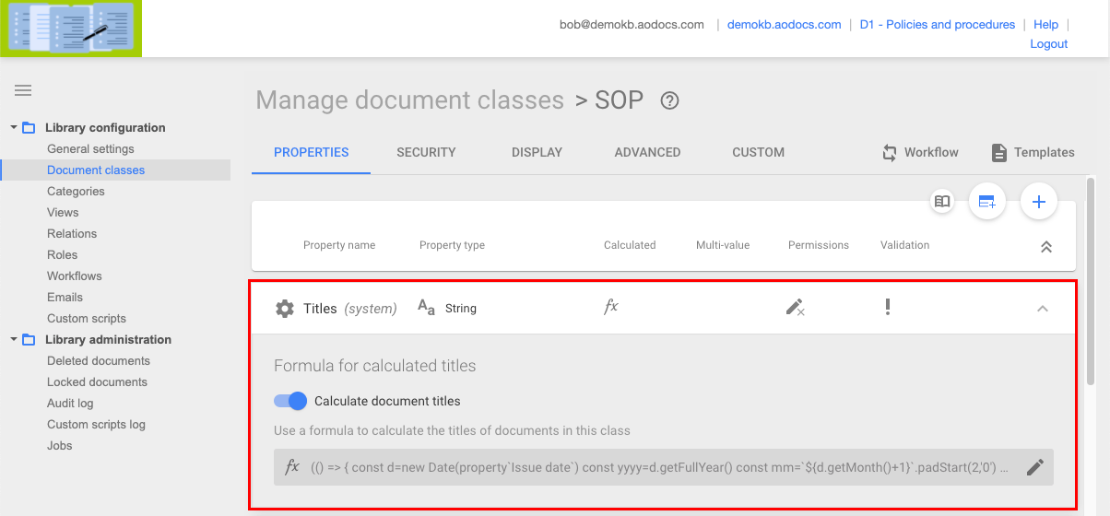The height and width of the screenshot is (516, 1110).
Task: Click the Multi-value column header
Action: [723, 245]
